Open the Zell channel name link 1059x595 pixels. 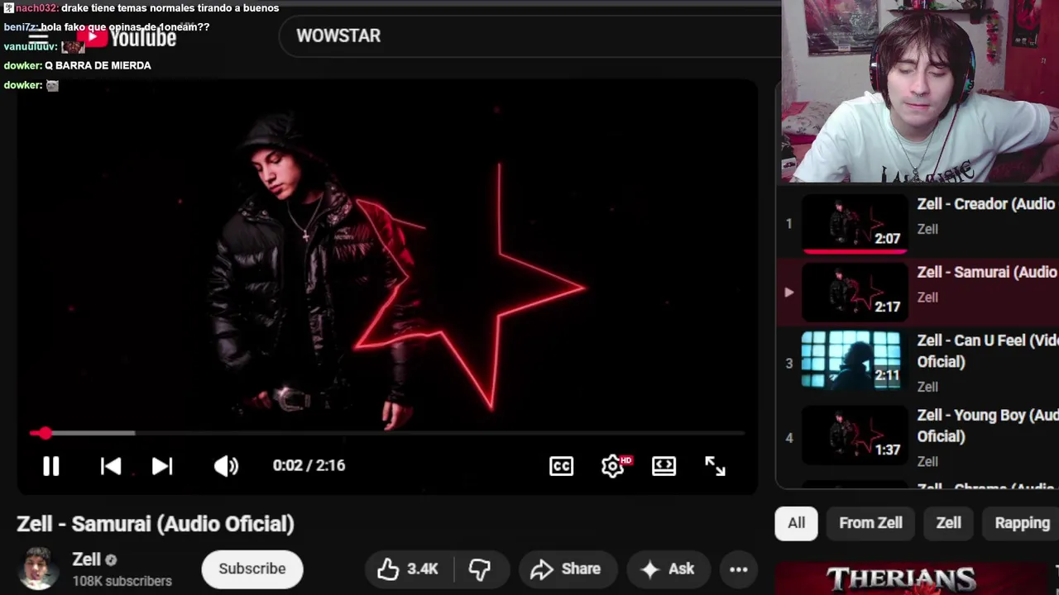pyautogui.click(x=86, y=559)
